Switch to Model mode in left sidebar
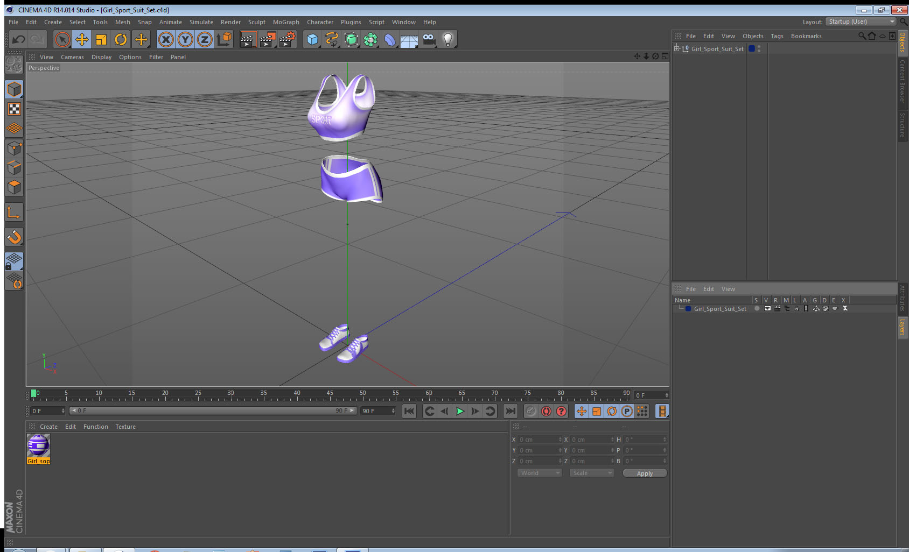 click(14, 89)
